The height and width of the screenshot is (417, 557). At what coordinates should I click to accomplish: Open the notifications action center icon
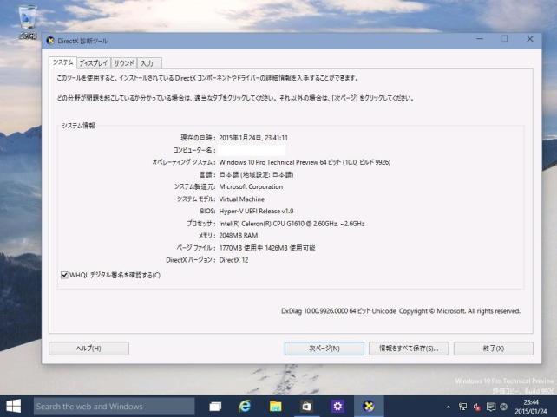(x=490, y=407)
